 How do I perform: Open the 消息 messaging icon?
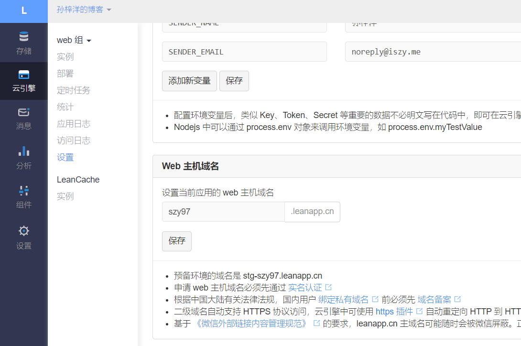click(24, 112)
